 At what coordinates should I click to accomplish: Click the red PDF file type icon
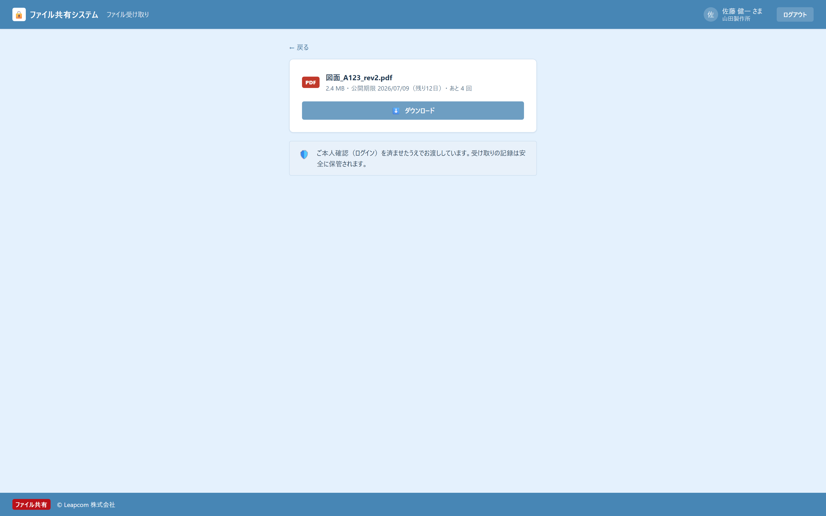(311, 82)
